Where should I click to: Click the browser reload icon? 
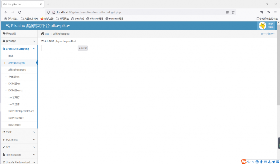coord(20,12)
